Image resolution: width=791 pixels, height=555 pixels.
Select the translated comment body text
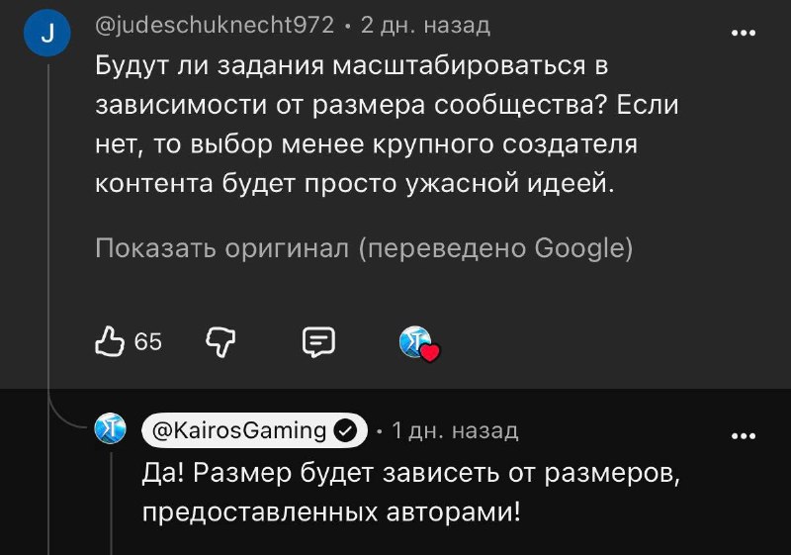pos(387,124)
